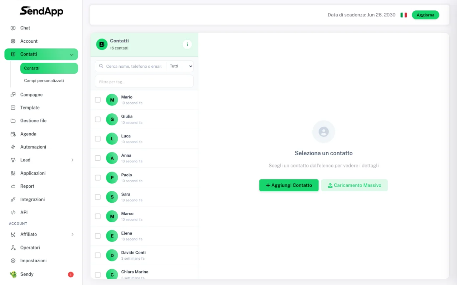Open the Tutti filter dropdown
The image size is (457, 285).
pyautogui.click(x=180, y=66)
